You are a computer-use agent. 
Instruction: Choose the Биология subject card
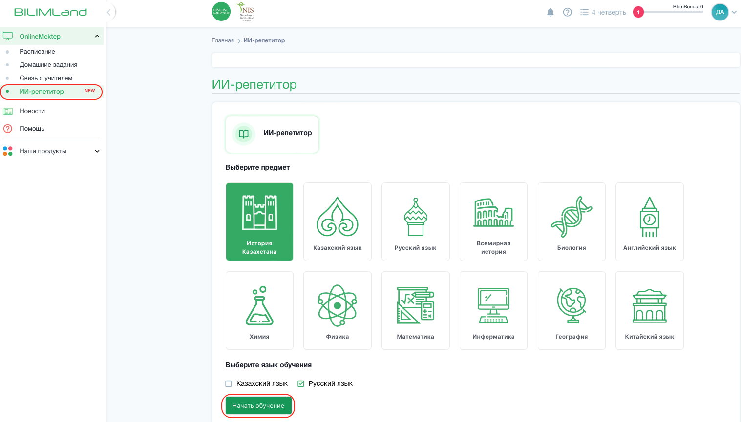572,221
